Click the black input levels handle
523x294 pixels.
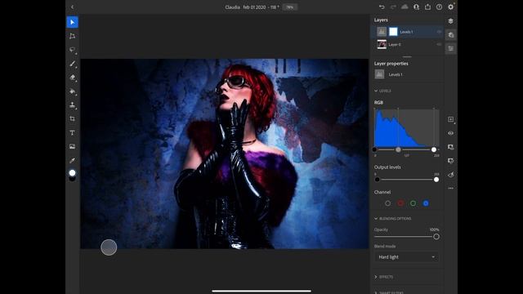click(x=374, y=149)
